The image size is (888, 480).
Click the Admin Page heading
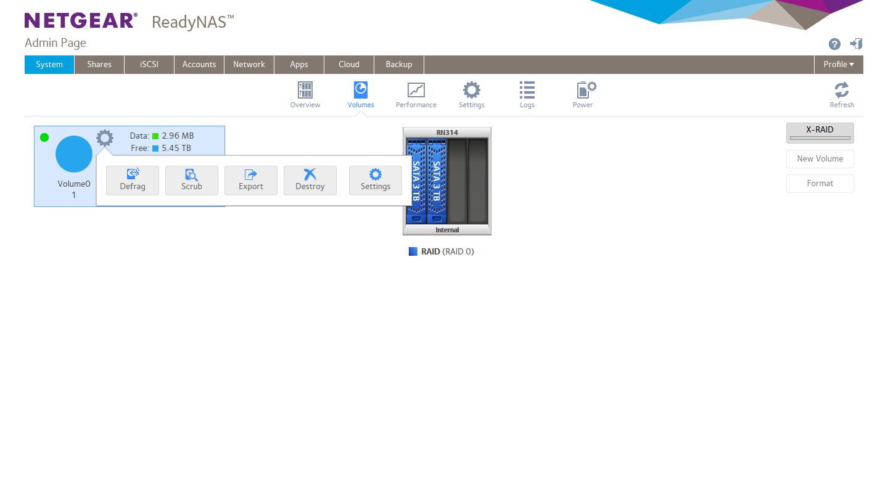pos(55,43)
